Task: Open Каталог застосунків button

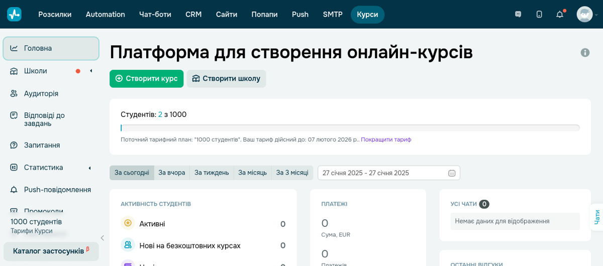Action: tap(51, 251)
